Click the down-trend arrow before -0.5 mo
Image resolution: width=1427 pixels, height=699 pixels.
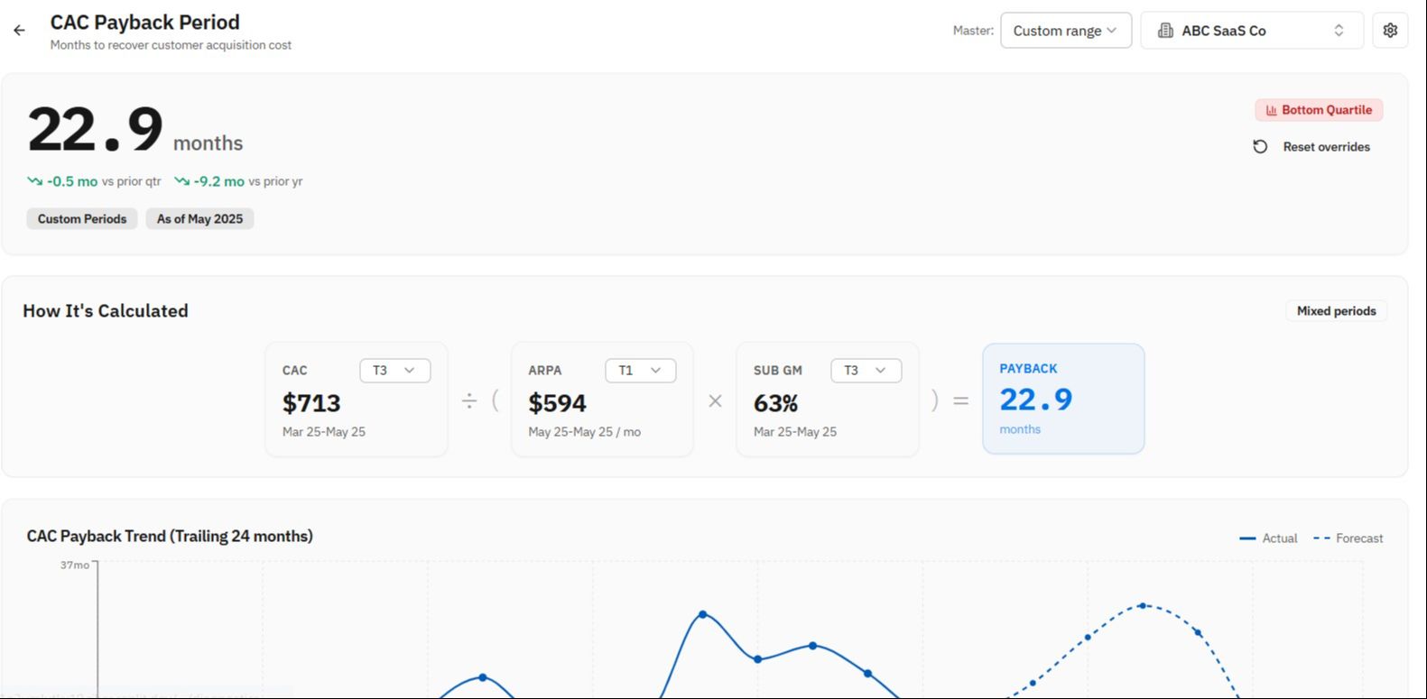(x=35, y=181)
